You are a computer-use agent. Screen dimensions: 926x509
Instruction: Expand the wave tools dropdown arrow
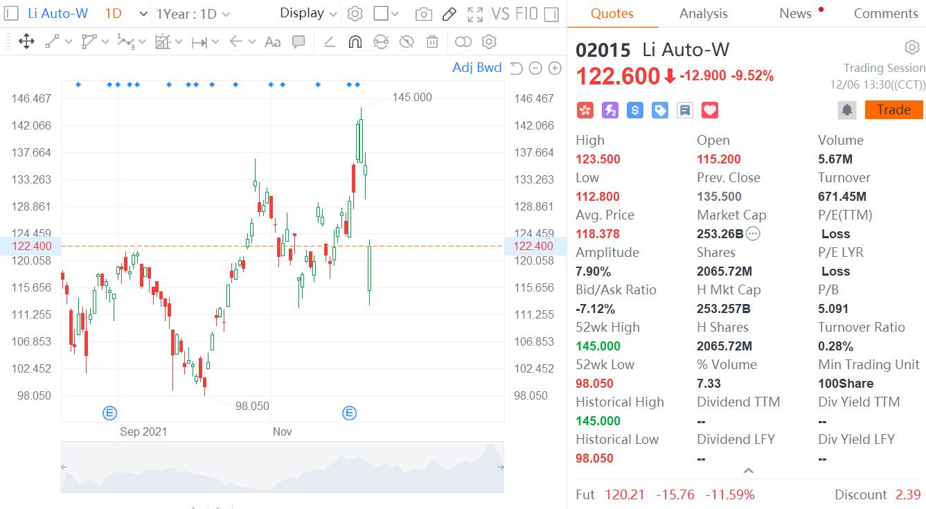click(x=142, y=42)
